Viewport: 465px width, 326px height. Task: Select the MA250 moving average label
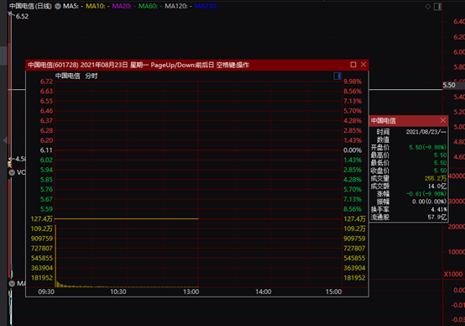click(x=207, y=6)
